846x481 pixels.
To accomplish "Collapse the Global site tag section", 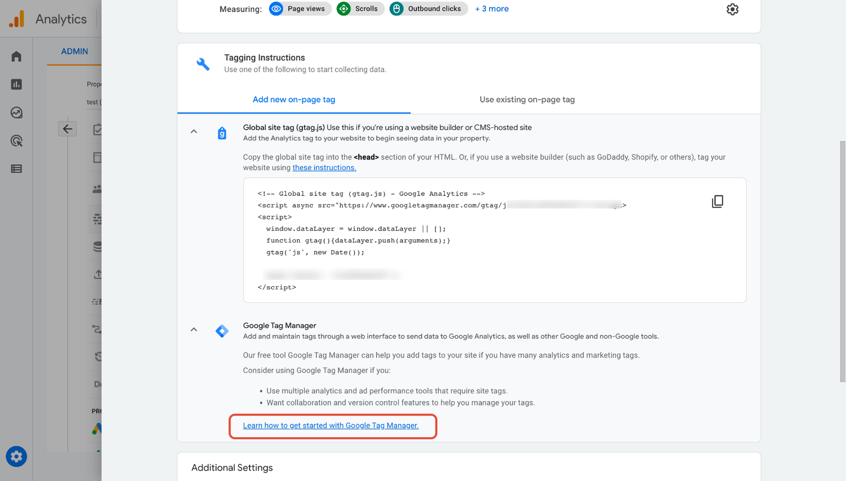I will tap(194, 131).
